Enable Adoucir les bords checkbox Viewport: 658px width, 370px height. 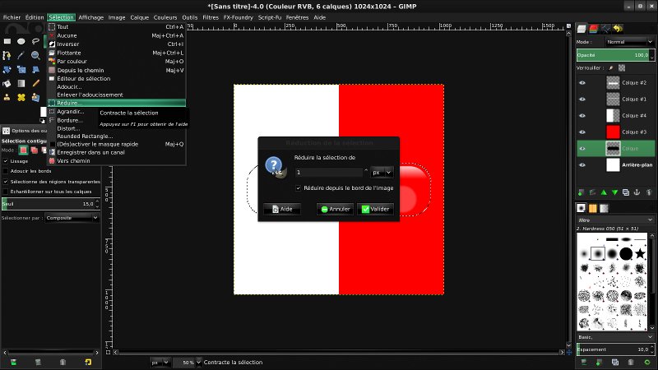[x=6, y=171]
